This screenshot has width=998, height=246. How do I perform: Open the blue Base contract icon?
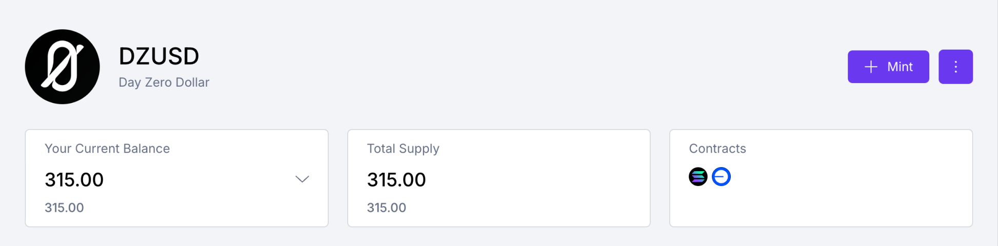pos(721,177)
